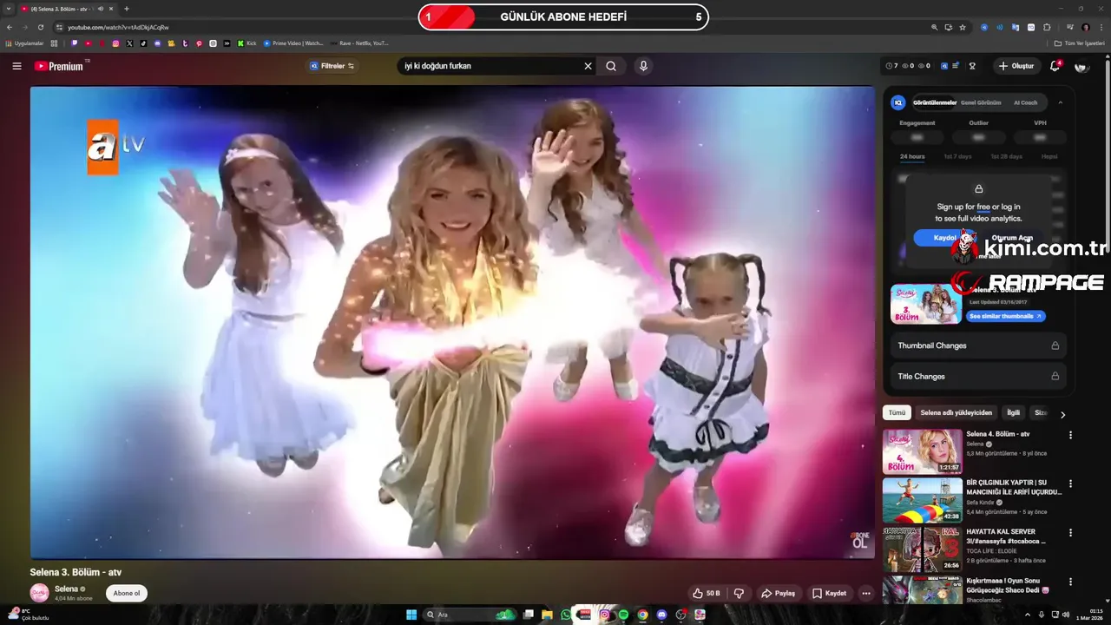Mute the tab using the speaker icon

[101, 9]
